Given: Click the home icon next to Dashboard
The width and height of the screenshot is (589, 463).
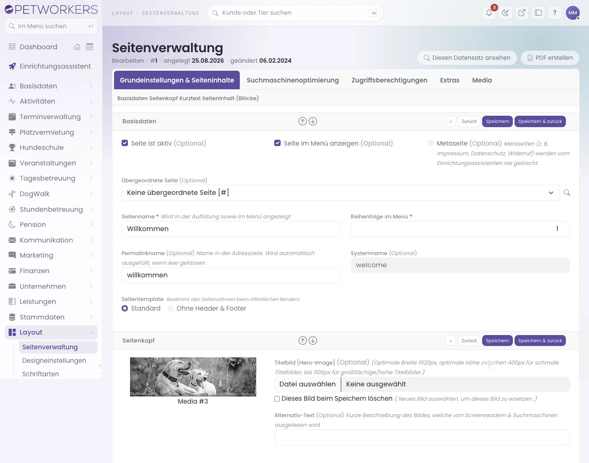Looking at the screenshot, I should point(77,47).
